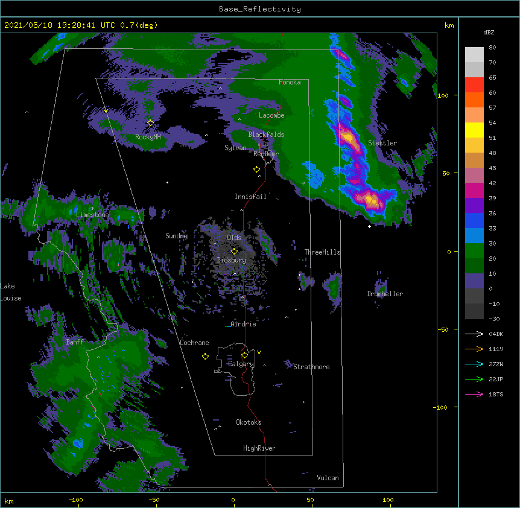Click the Ponoka label

[x=290, y=82]
